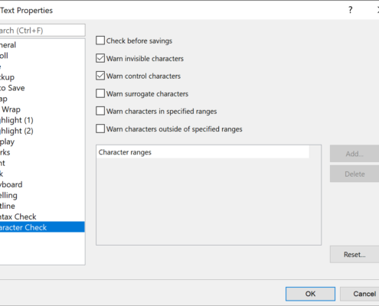Click the OK button
This screenshot has width=379, height=306.
point(310,294)
